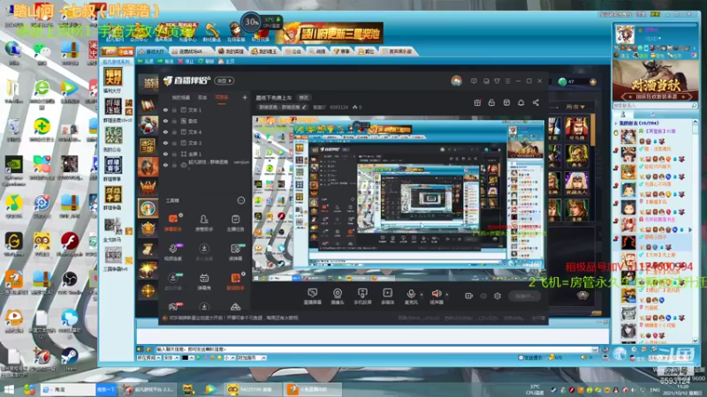The height and width of the screenshot is (397, 707).
Task: Open the streaming tool's settings gear
Action: pyautogui.click(x=497, y=296)
